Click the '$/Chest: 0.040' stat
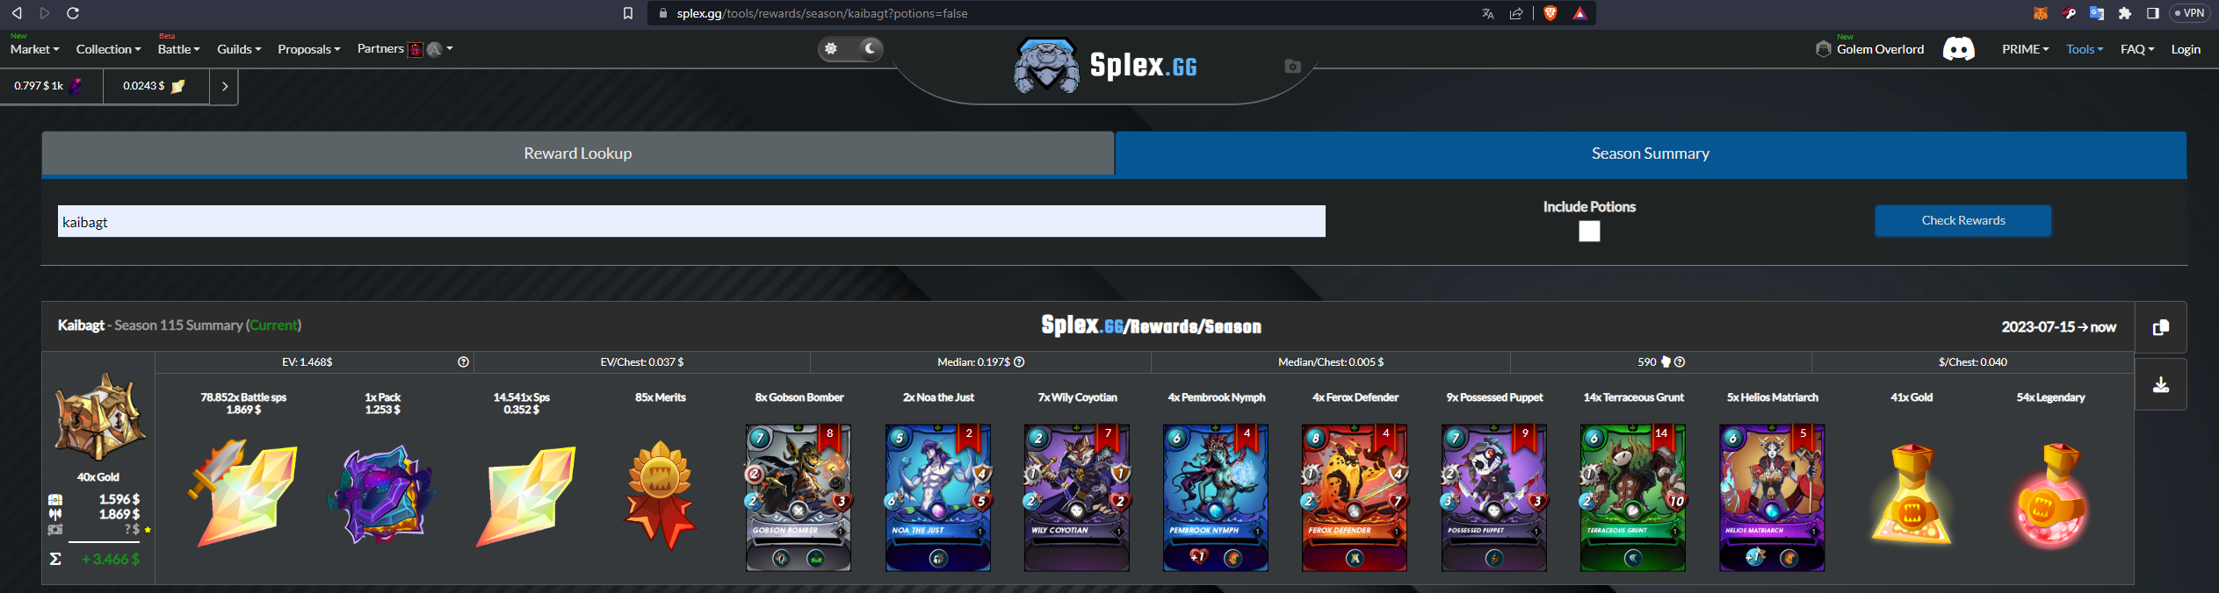The height and width of the screenshot is (593, 2219). [x=1973, y=362]
